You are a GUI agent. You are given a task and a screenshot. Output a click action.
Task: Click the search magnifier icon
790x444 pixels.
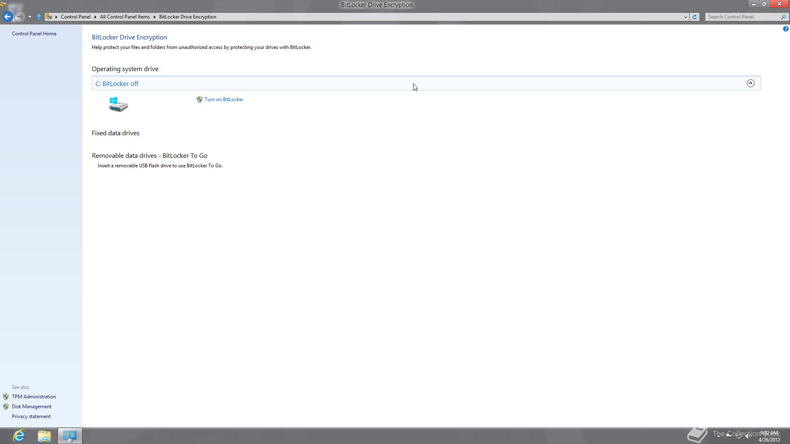pos(783,17)
